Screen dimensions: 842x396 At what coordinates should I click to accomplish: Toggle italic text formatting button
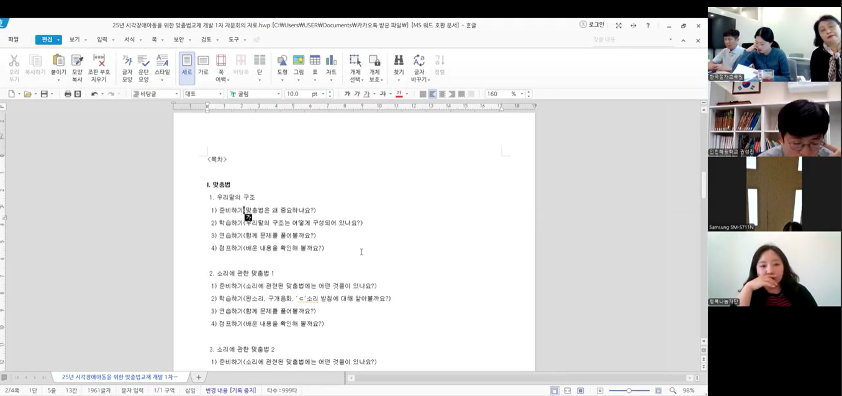point(356,94)
